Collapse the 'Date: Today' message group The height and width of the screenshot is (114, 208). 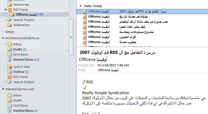[x=80, y=6]
